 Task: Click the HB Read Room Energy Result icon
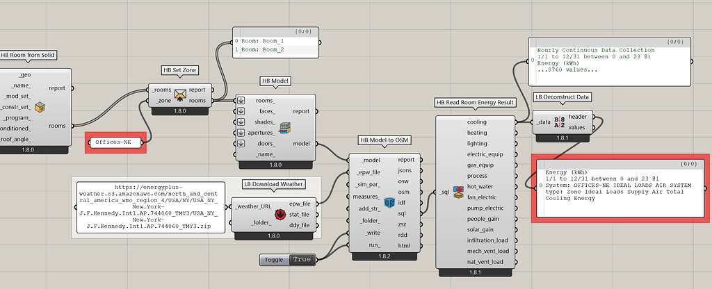(x=458, y=192)
